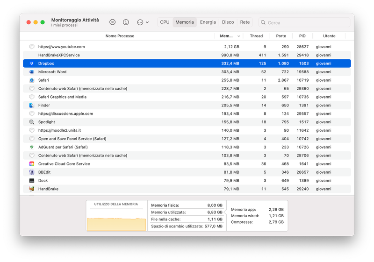Select Creative Cloud Core Service name
This screenshot has width=374, height=262.
tap(64, 164)
